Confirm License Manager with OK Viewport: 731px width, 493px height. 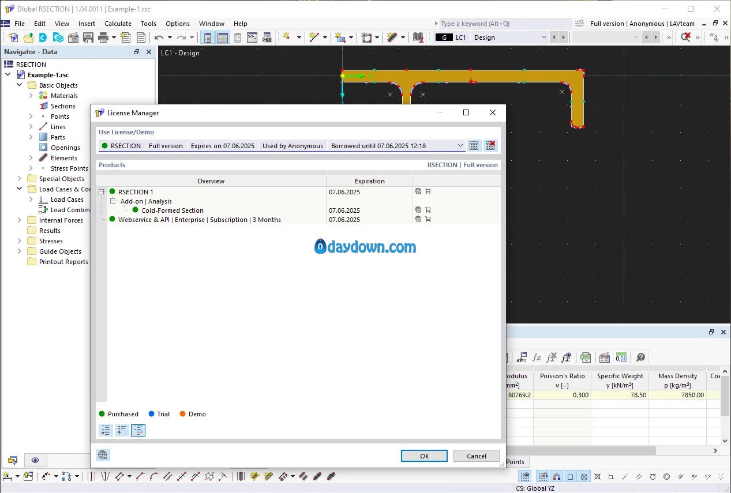coord(424,456)
